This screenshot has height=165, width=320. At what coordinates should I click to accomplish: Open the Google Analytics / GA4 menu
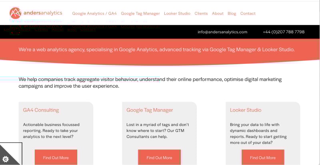[x=94, y=14]
